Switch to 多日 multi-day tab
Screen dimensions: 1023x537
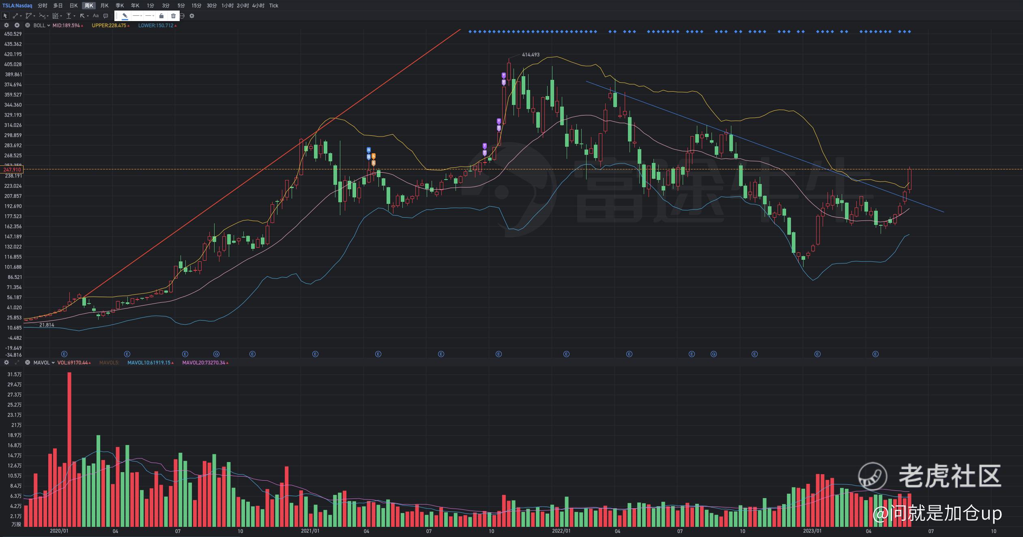click(58, 6)
